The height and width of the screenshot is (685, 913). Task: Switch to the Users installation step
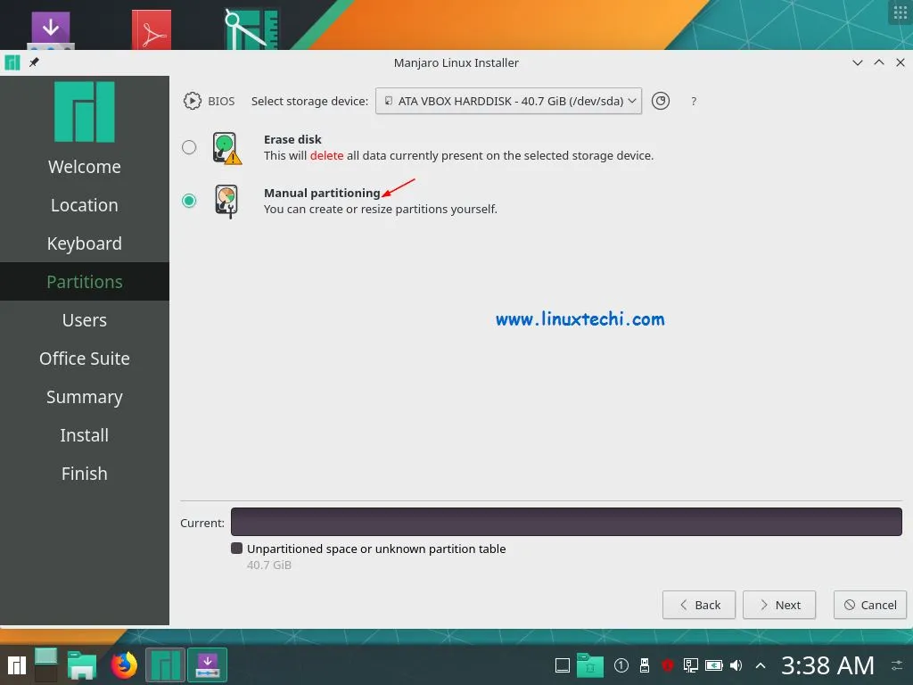tap(84, 319)
